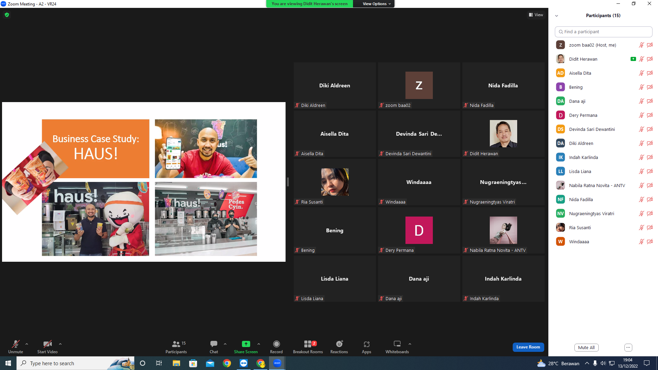This screenshot has width=658, height=370.
Task: Toggle video for Diki Aldreen in list
Action: pos(650,143)
